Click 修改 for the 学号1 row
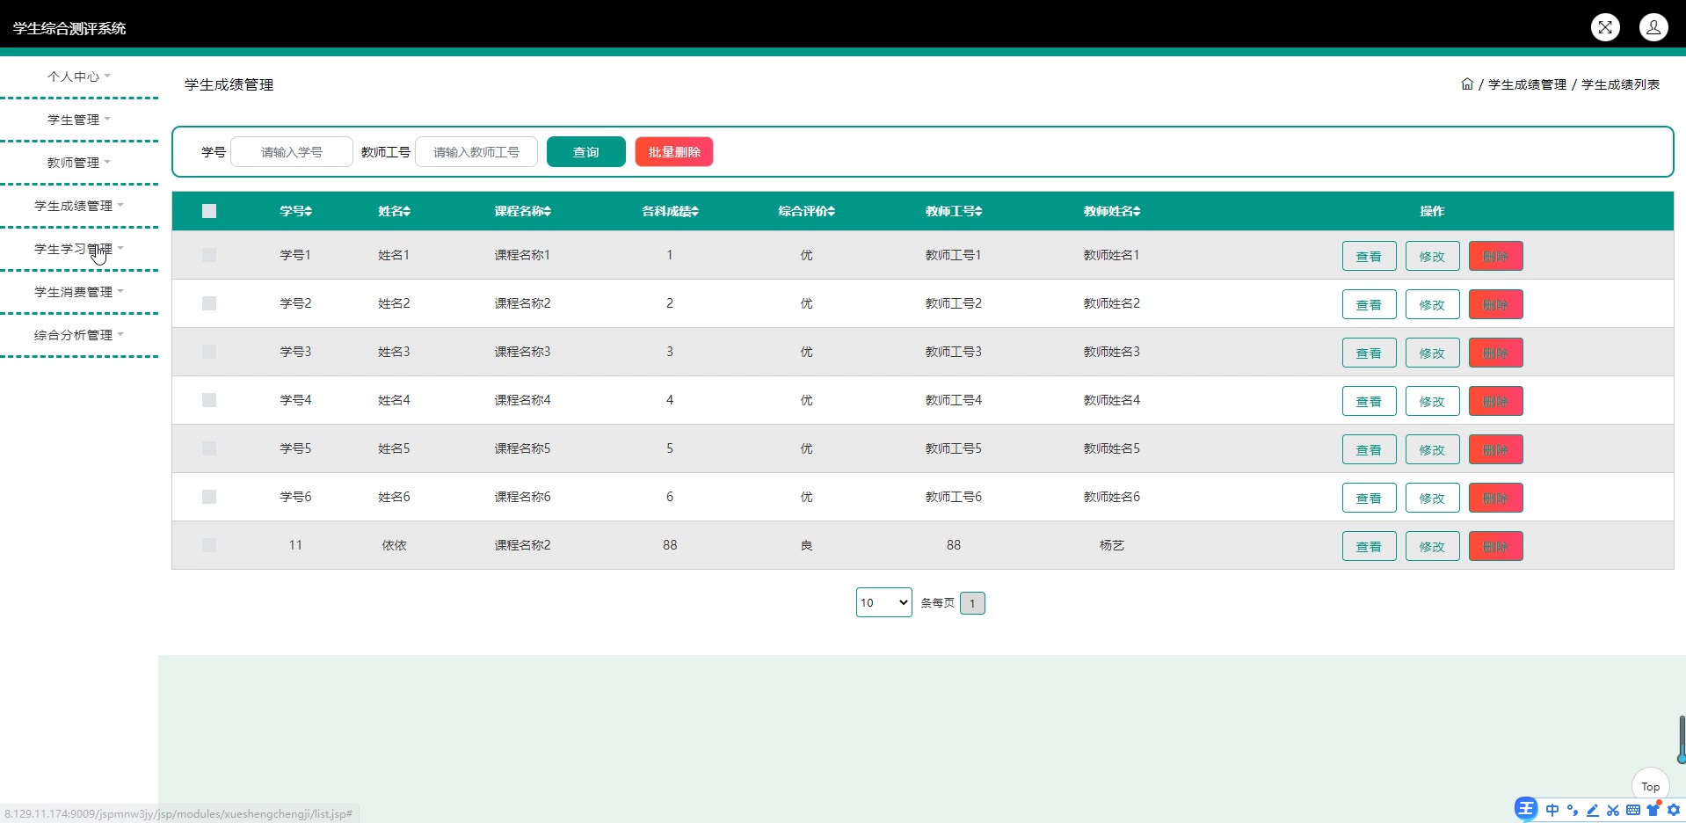Screen dimensions: 1686x823 (x=1432, y=257)
